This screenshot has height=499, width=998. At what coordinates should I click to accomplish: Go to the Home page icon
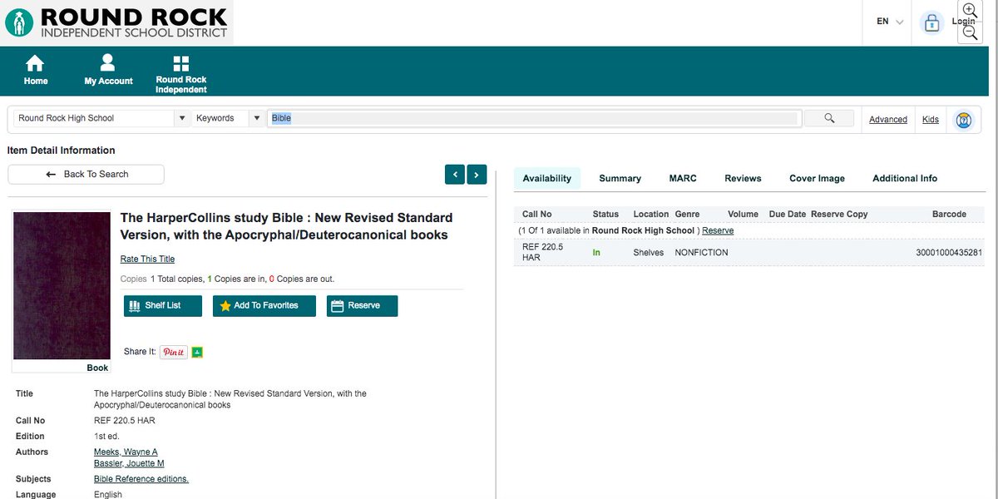coord(35,64)
